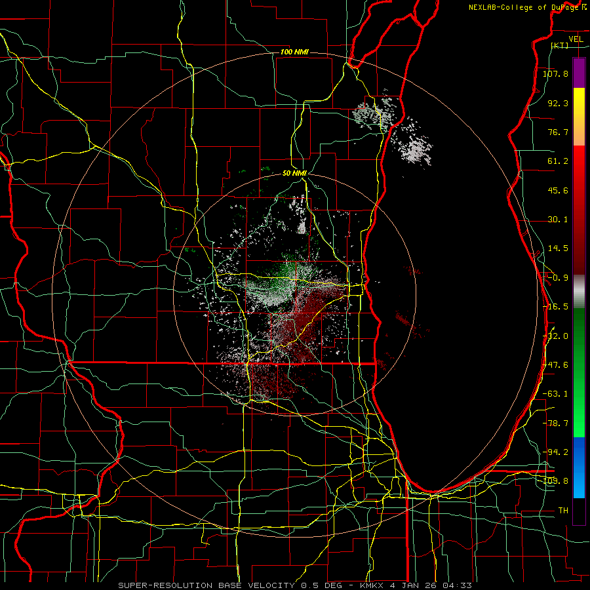Select the 14.5 legend value
590x590 pixels.
(x=558, y=248)
